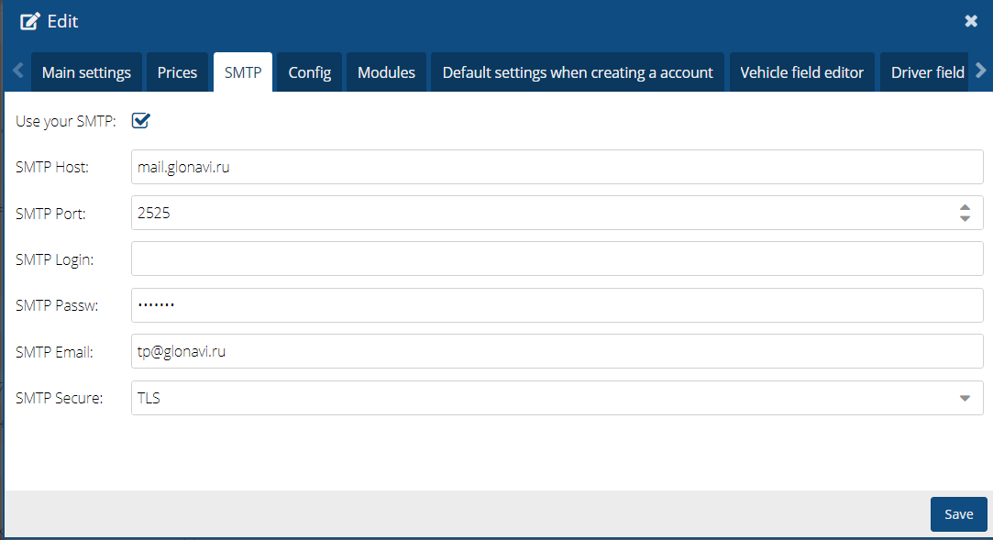This screenshot has height=540, width=993.
Task: Switch to Vehicle field editor tab
Action: [801, 72]
